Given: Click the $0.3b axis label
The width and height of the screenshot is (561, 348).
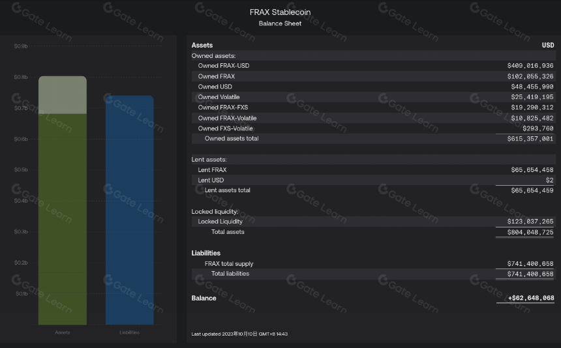Looking at the screenshot, I should 21,232.
